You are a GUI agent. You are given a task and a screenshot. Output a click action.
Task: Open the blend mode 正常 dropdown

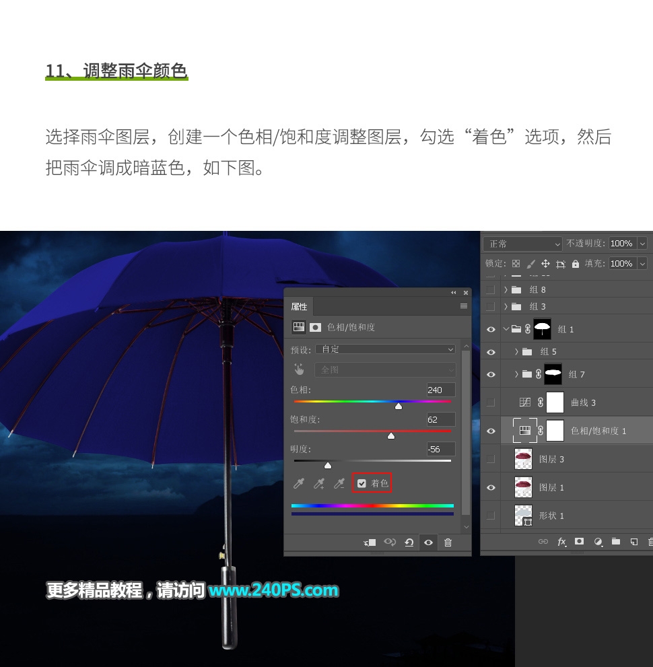[522, 243]
